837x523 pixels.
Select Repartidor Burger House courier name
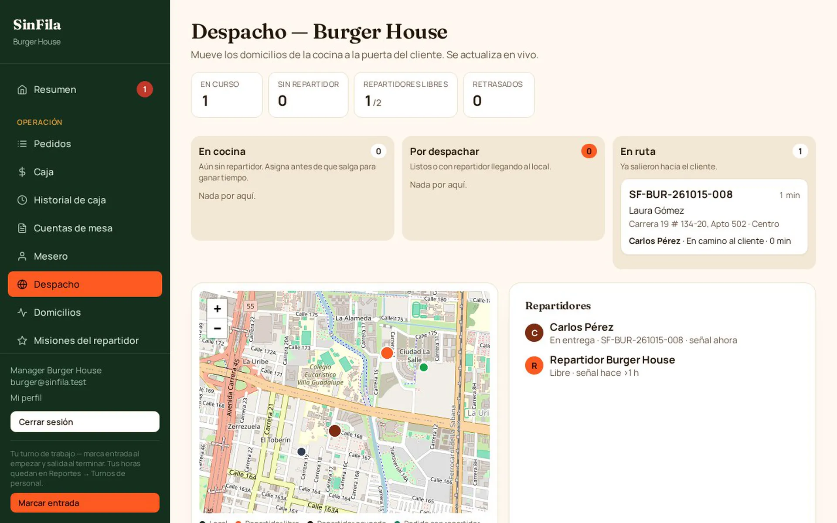(x=612, y=360)
